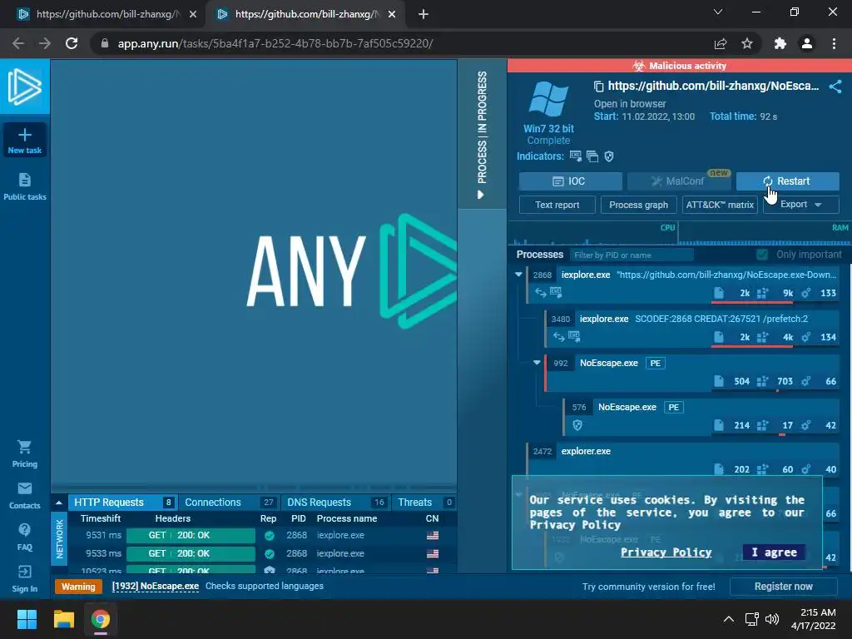Click files icon for NoEscape.exe 992
This screenshot has height=639, width=852.
tap(718, 381)
